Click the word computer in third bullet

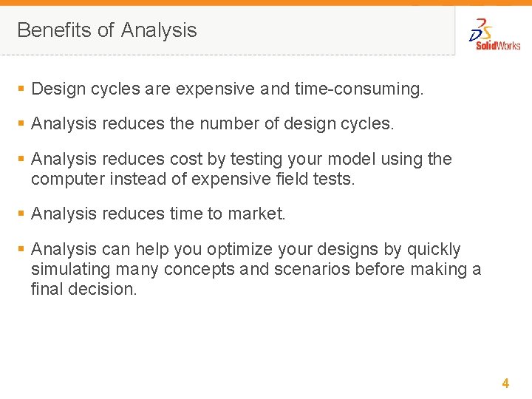coord(71,179)
